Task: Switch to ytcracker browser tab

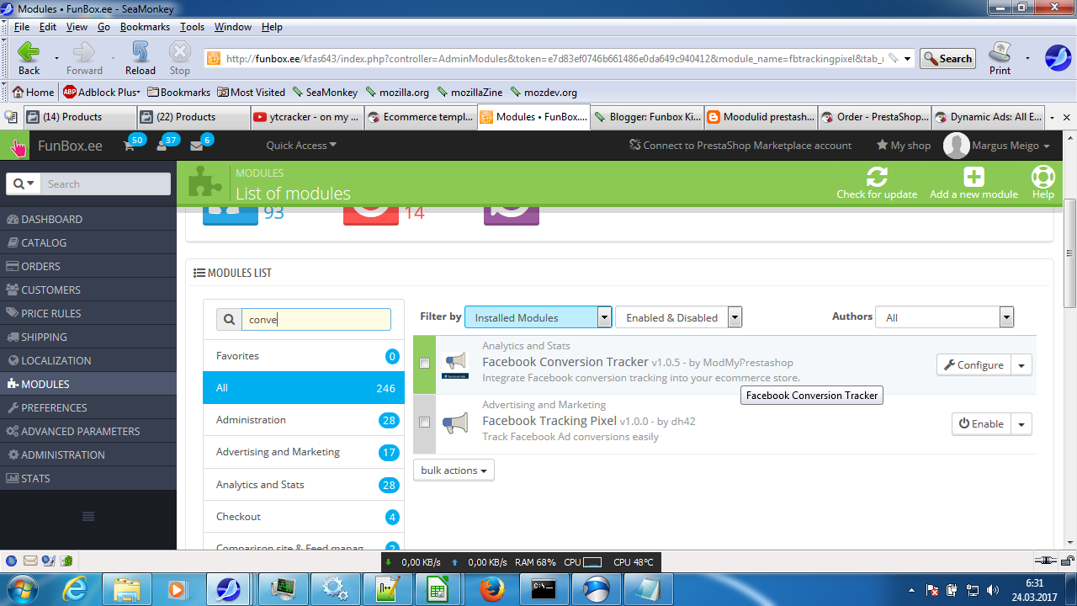Action: [x=308, y=117]
